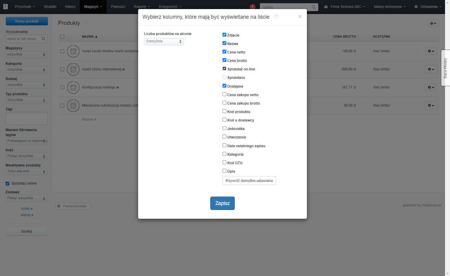
Task: Click Przywróć domyślne ustawienia button
Action: [249, 181]
